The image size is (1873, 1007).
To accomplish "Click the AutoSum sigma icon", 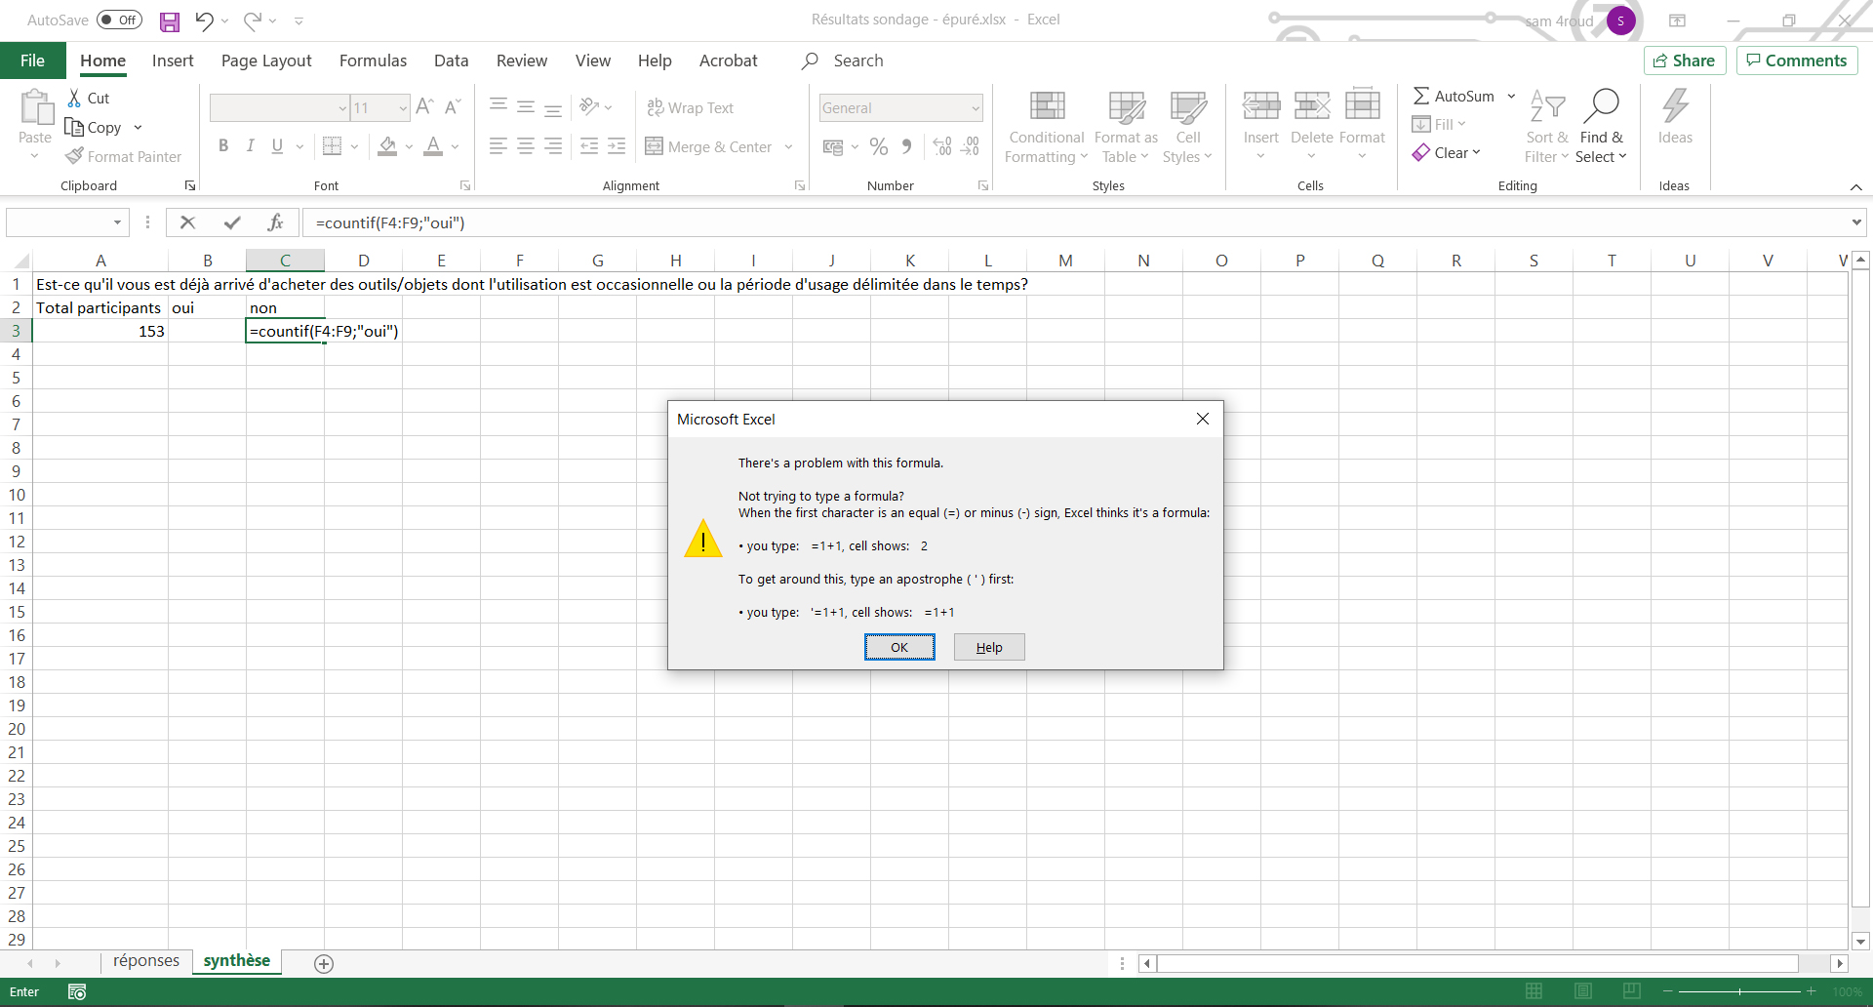I will pos(1421,96).
